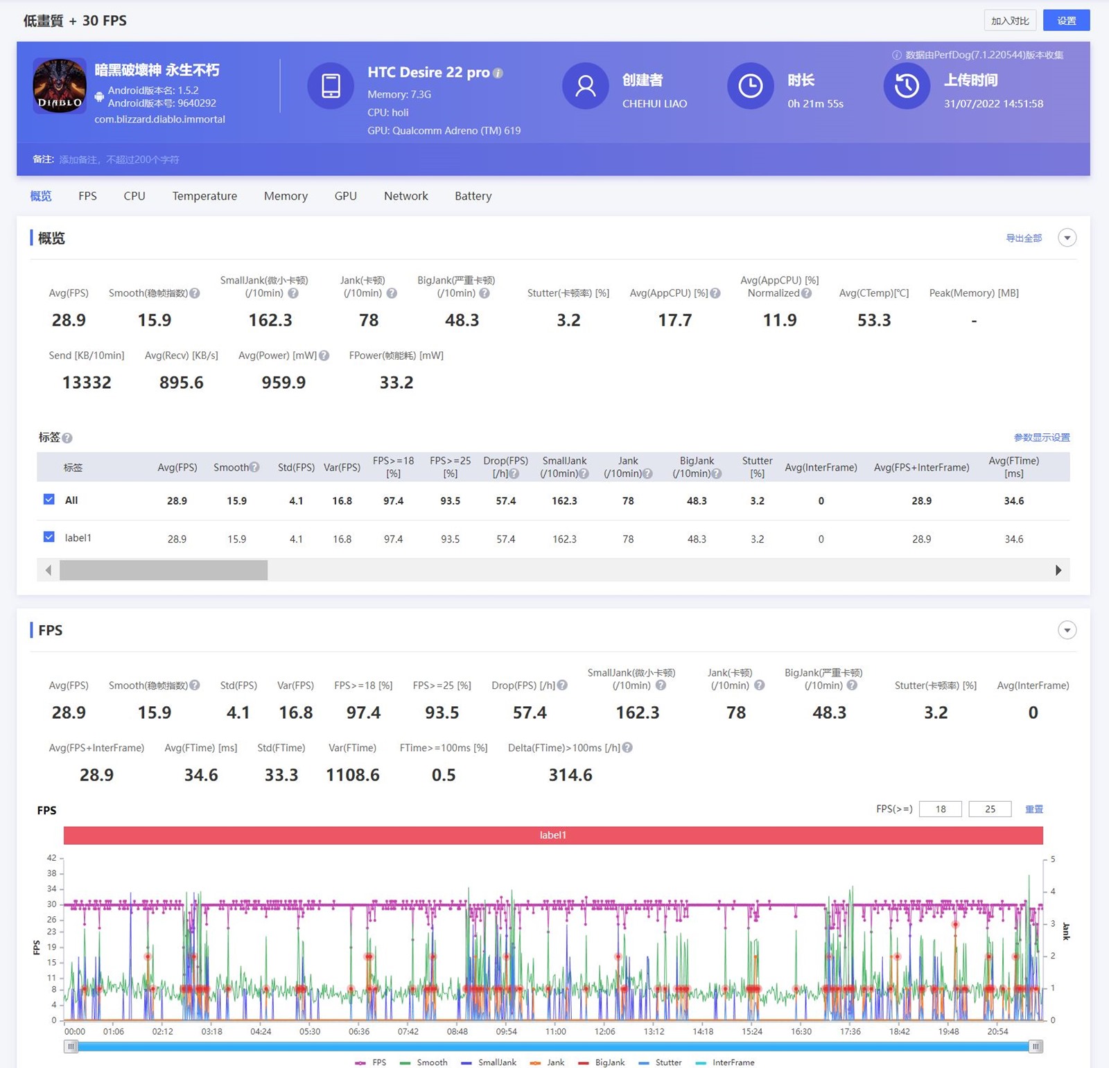Click the Diablo Immortal app icon
The width and height of the screenshot is (1109, 1068).
pyautogui.click(x=60, y=86)
